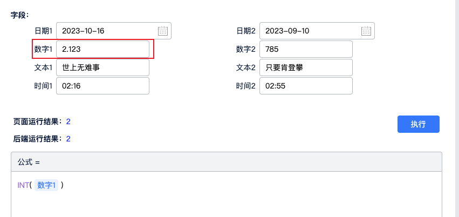Viewport: 459px width, 217px height.
Task: Select the 文本2 field with 只要肯登攀
Action: [306, 67]
